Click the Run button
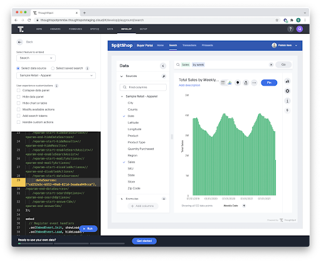 click(x=88, y=229)
